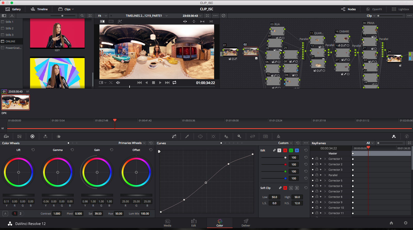The height and width of the screenshot is (230, 413).
Task: Reset the Lift color wheel
Action: click(x=33, y=150)
